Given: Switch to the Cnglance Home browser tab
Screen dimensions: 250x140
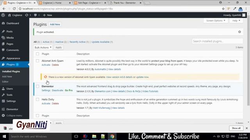Looking at the screenshot, I should coord(55,3).
